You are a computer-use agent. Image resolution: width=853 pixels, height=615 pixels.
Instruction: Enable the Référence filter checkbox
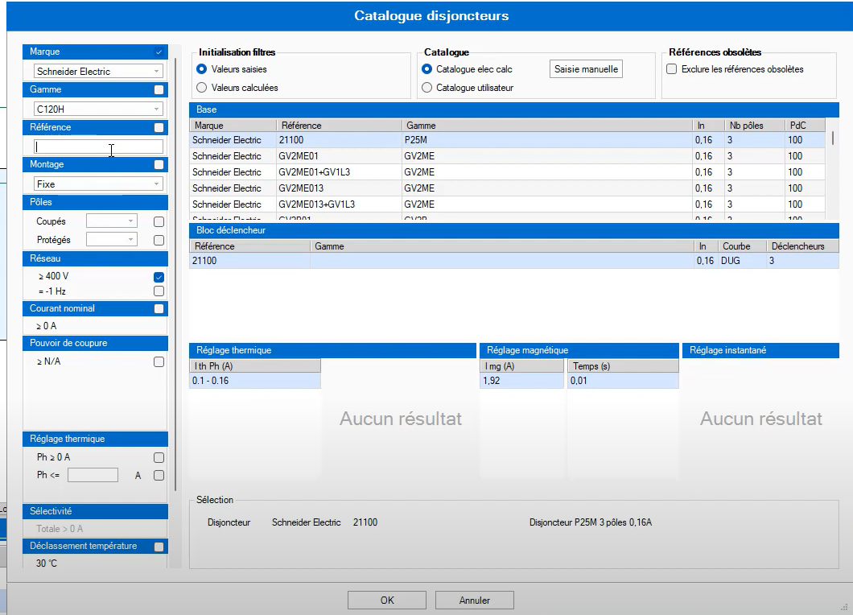pyautogui.click(x=160, y=127)
